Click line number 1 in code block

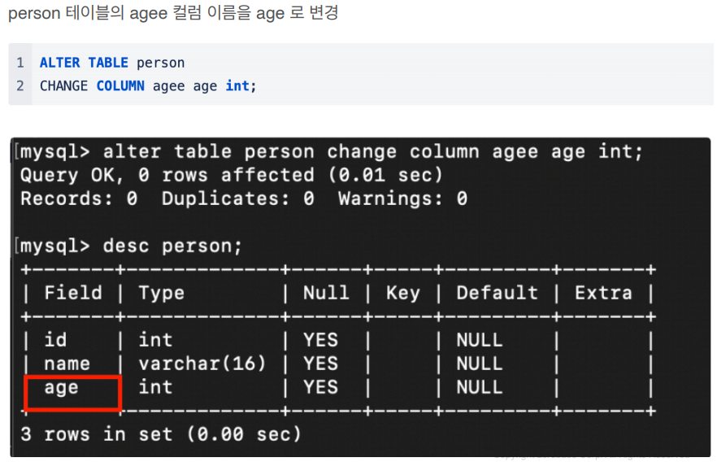20,63
